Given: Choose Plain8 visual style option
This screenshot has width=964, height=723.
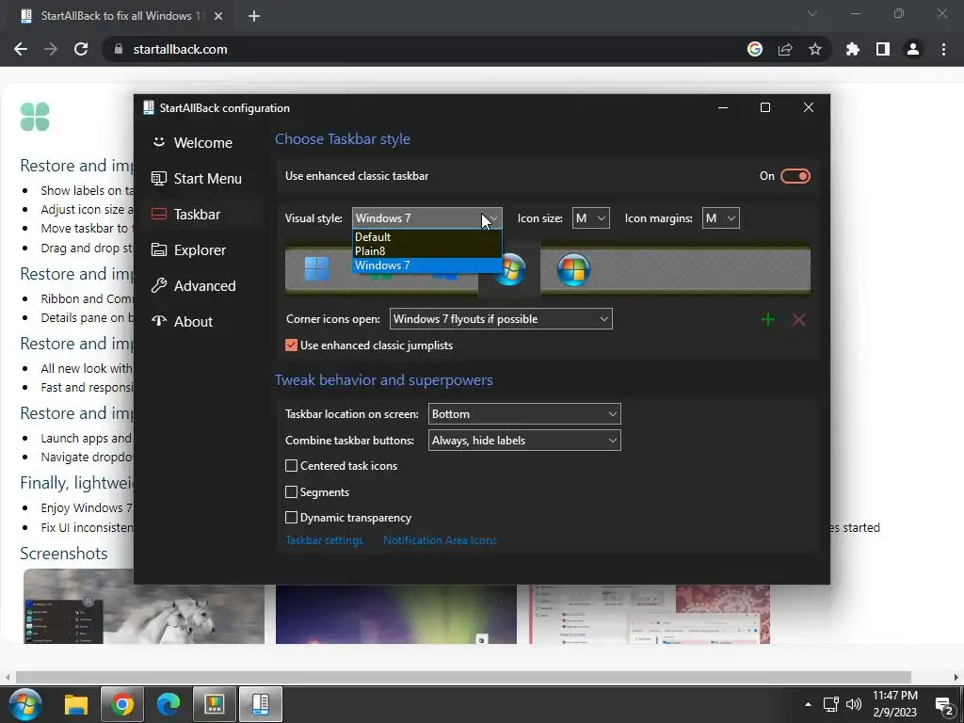Looking at the screenshot, I should [x=427, y=250].
